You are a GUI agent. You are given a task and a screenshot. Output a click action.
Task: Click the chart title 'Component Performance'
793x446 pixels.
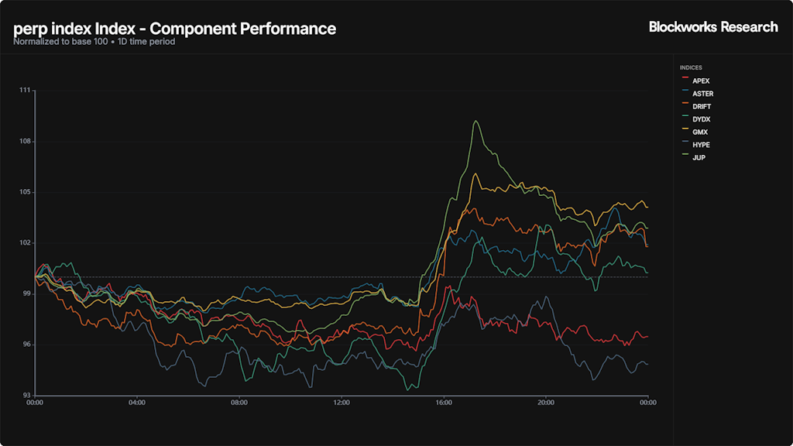[x=174, y=29]
